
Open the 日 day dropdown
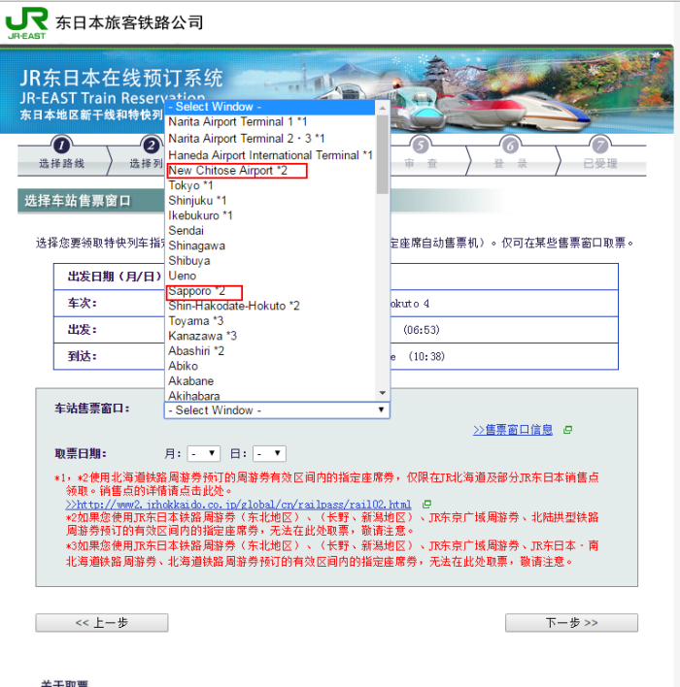269,453
